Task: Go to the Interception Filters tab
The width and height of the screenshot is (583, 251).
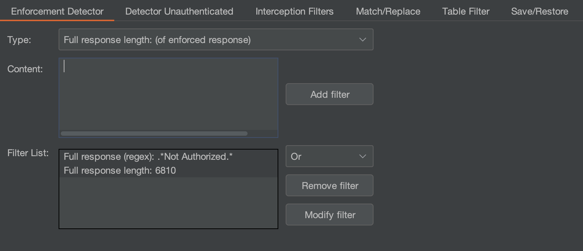Action: [x=294, y=11]
